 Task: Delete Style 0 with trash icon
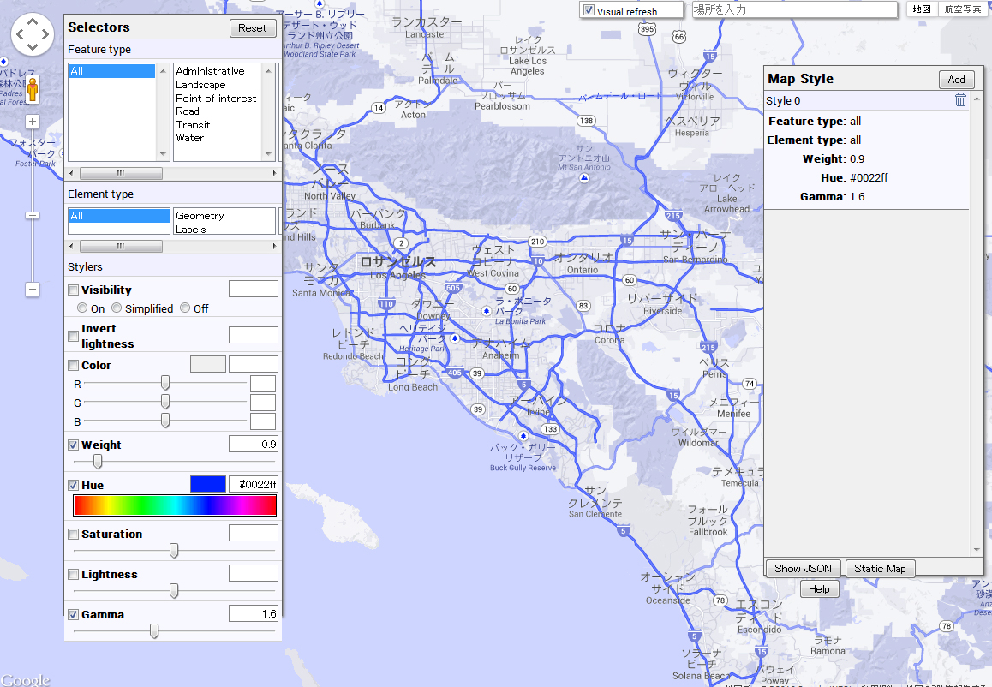pyautogui.click(x=960, y=100)
